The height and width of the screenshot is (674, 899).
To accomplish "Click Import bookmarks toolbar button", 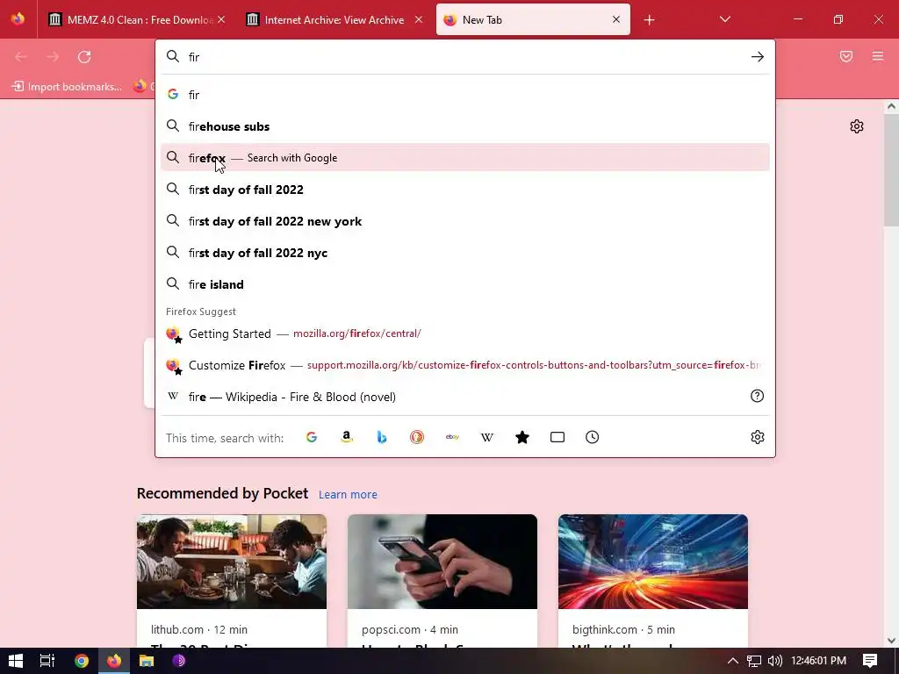I will [x=67, y=87].
